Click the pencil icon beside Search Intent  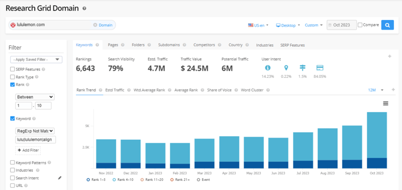click(60, 178)
